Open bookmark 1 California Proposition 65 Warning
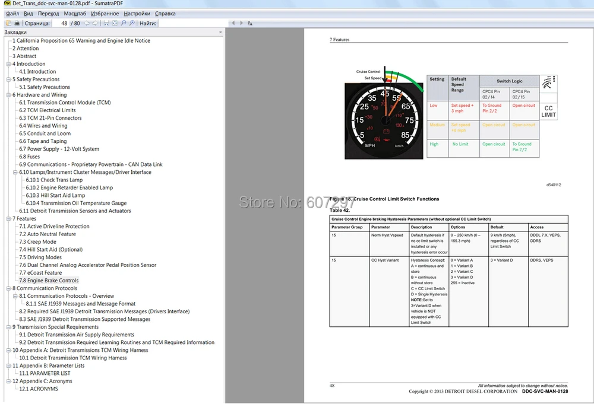The width and height of the screenshot is (594, 404). point(81,40)
